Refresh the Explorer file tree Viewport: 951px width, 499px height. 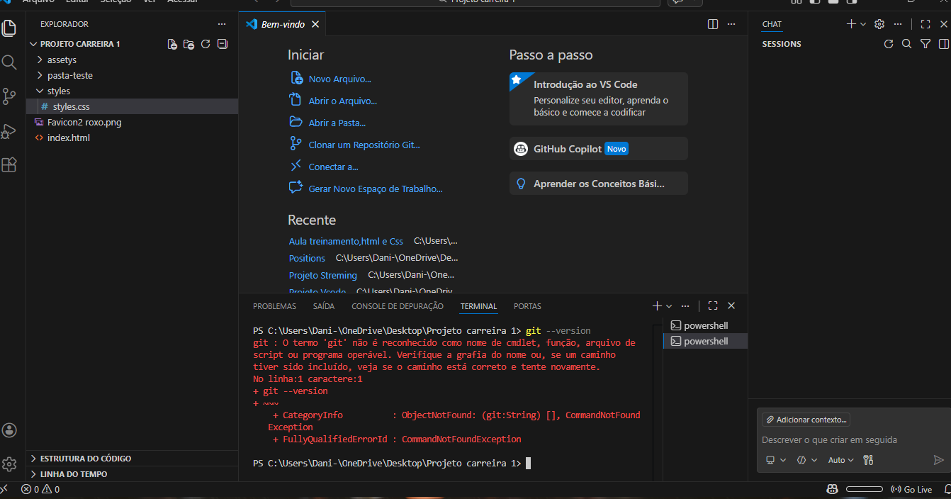[x=206, y=44]
